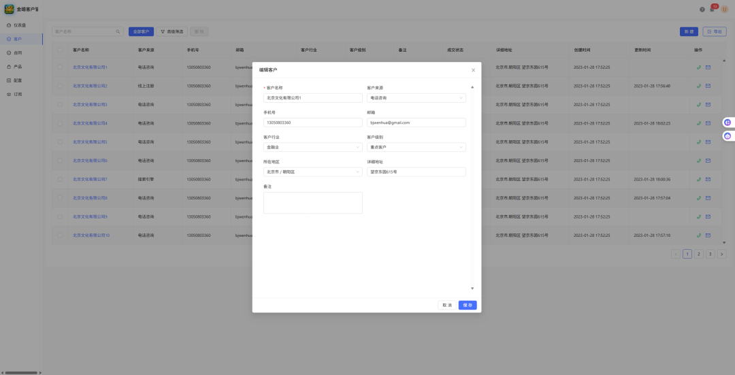Click the upper floating purple widget icon

(x=728, y=123)
